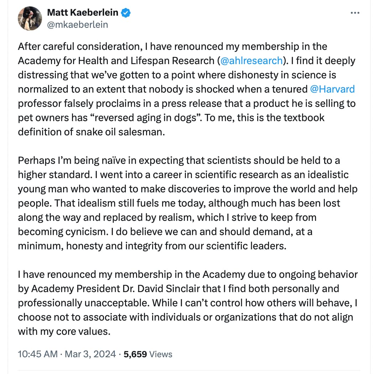Click the Views label beside the count
Viewport: 374px width, 374px height.
click(161, 354)
